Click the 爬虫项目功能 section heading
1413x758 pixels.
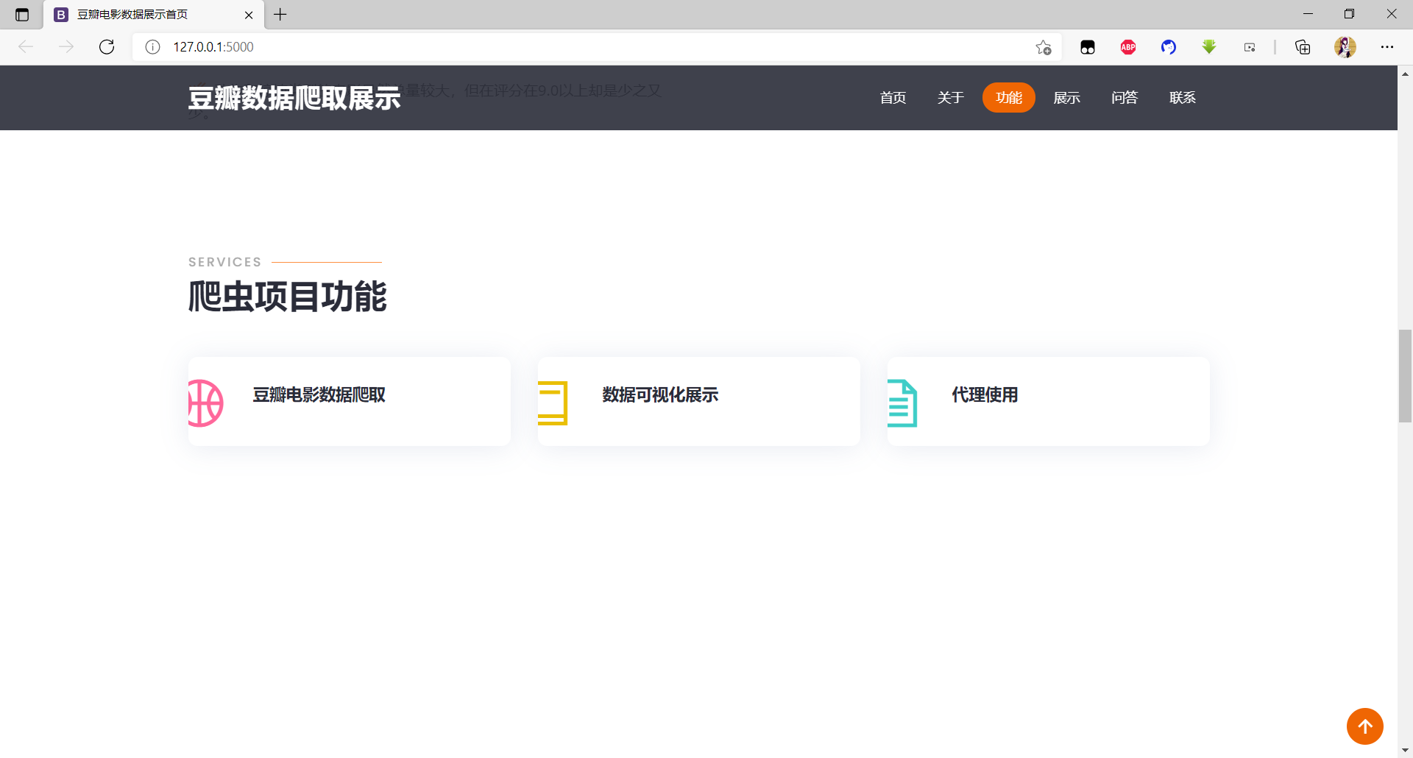[288, 297]
